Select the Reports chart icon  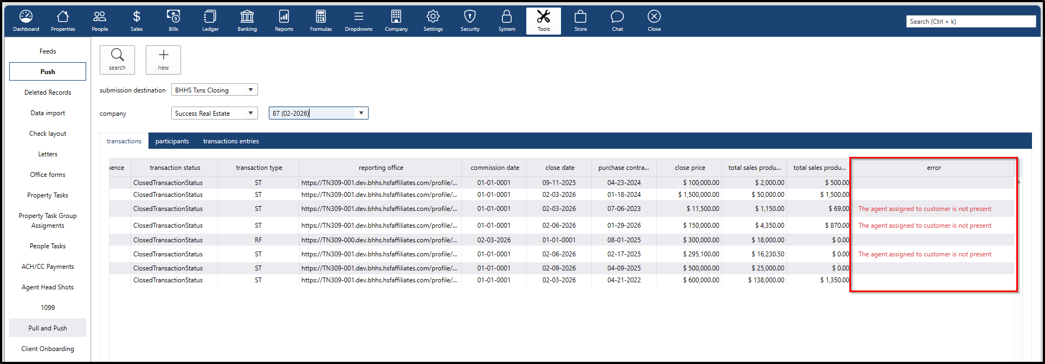point(283,21)
